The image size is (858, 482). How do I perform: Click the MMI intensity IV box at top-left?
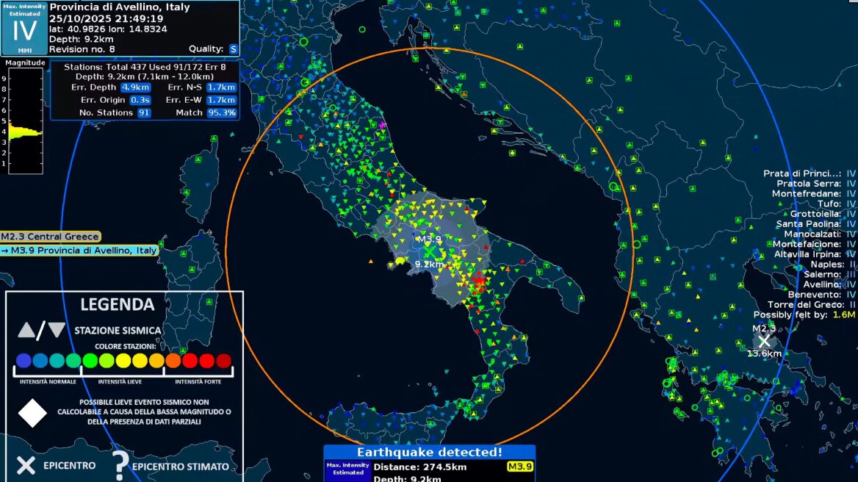point(24,29)
